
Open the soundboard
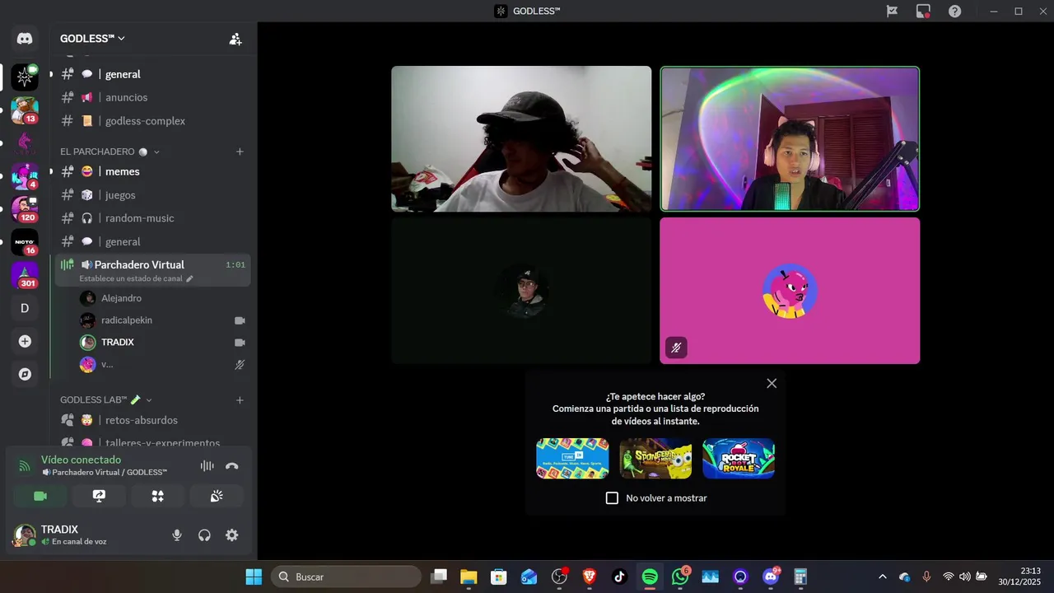point(217,496)
